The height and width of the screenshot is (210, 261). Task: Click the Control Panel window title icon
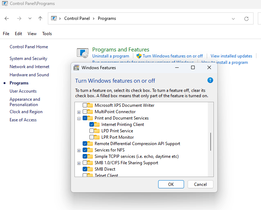click(x=5, y=4)
